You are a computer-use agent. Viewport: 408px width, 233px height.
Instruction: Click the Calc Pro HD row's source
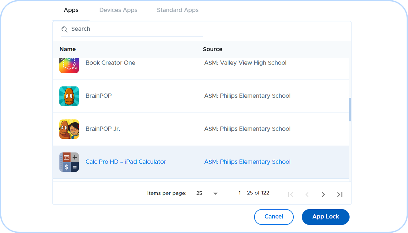pos(247,162)
